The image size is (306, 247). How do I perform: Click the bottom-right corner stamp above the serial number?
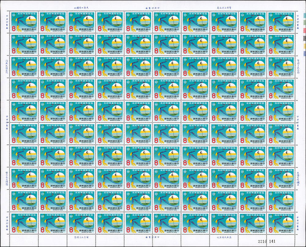(281, 223)
